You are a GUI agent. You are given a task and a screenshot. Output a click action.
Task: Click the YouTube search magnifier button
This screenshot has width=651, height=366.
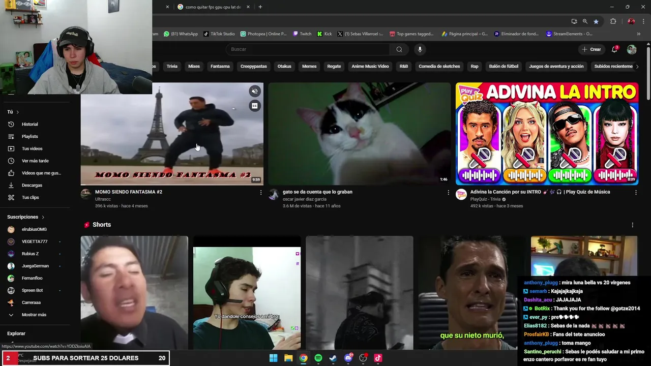(x=399, y=49)
